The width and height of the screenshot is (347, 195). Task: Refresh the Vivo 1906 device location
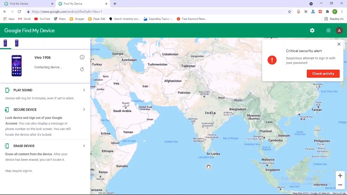tap(82, 69)
